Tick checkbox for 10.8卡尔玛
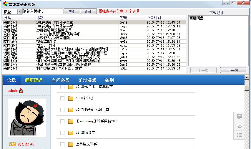This screenshot has height=149, width=251. point(62,98)
